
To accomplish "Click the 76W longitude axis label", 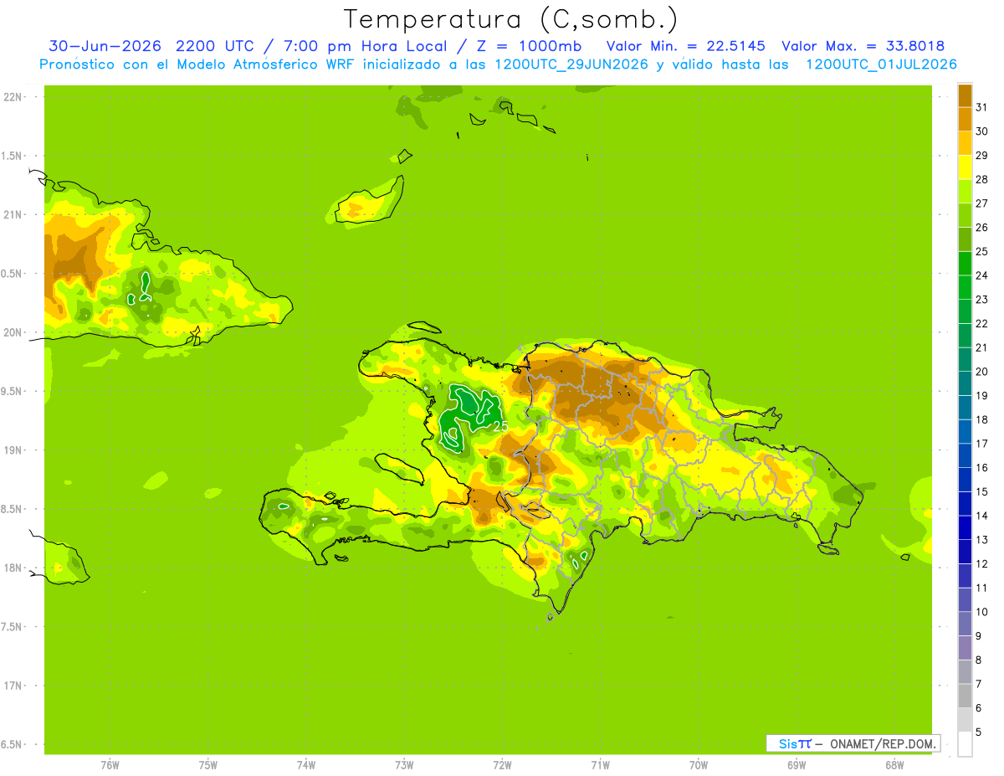I will click(110, 764).
